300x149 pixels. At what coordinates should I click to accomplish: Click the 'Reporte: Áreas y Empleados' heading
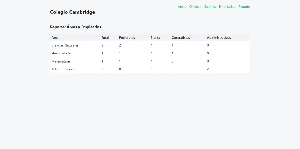pyautogui.click(x=76, y=27)
